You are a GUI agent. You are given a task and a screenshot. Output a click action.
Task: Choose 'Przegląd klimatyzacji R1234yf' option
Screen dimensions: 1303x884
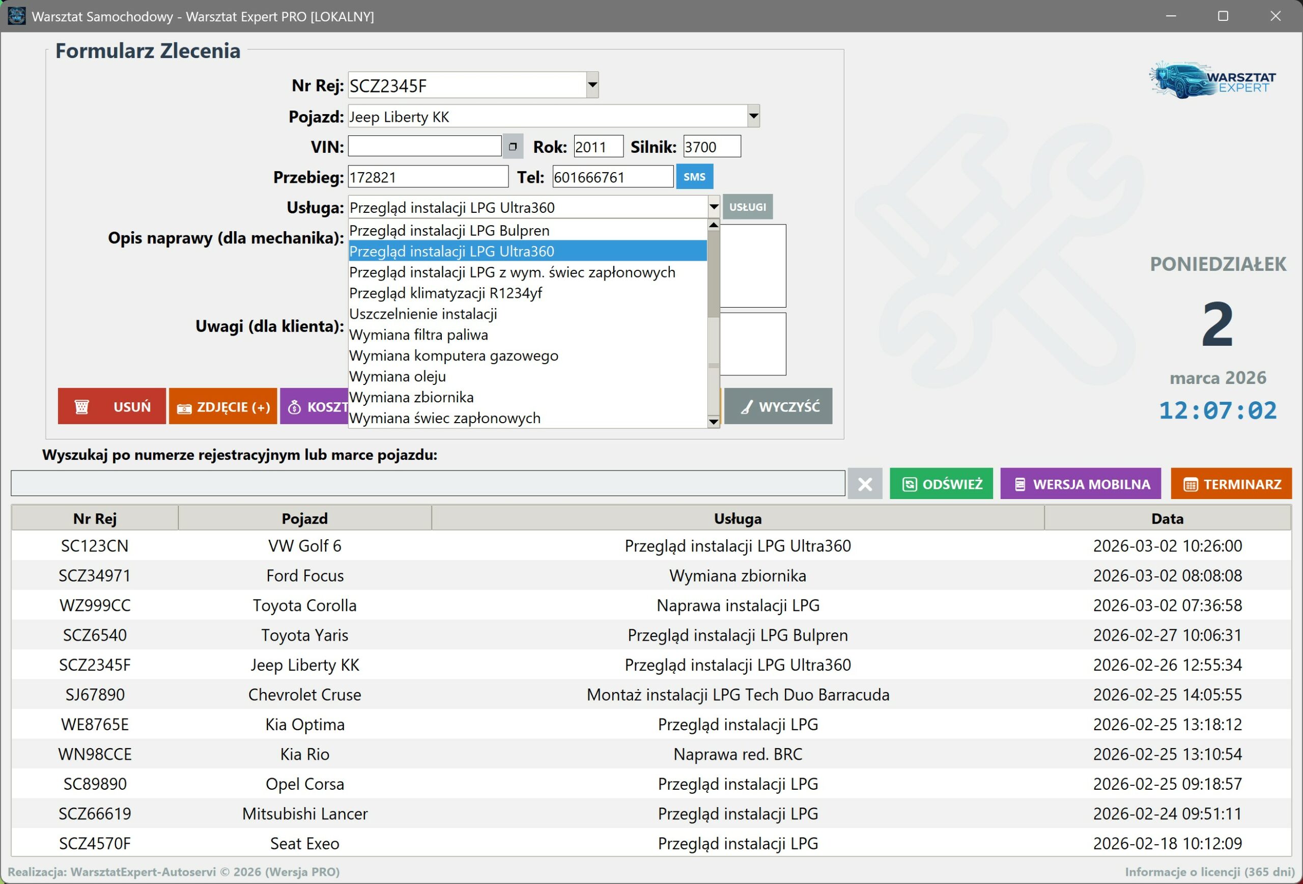point(446,293)
